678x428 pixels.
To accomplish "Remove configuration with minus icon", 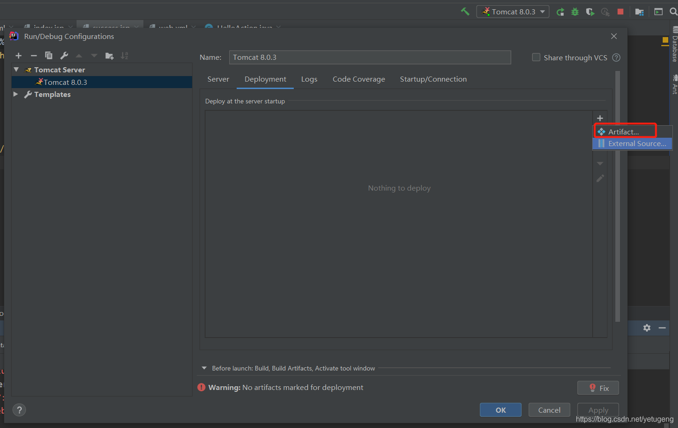I will click(33, 56).
